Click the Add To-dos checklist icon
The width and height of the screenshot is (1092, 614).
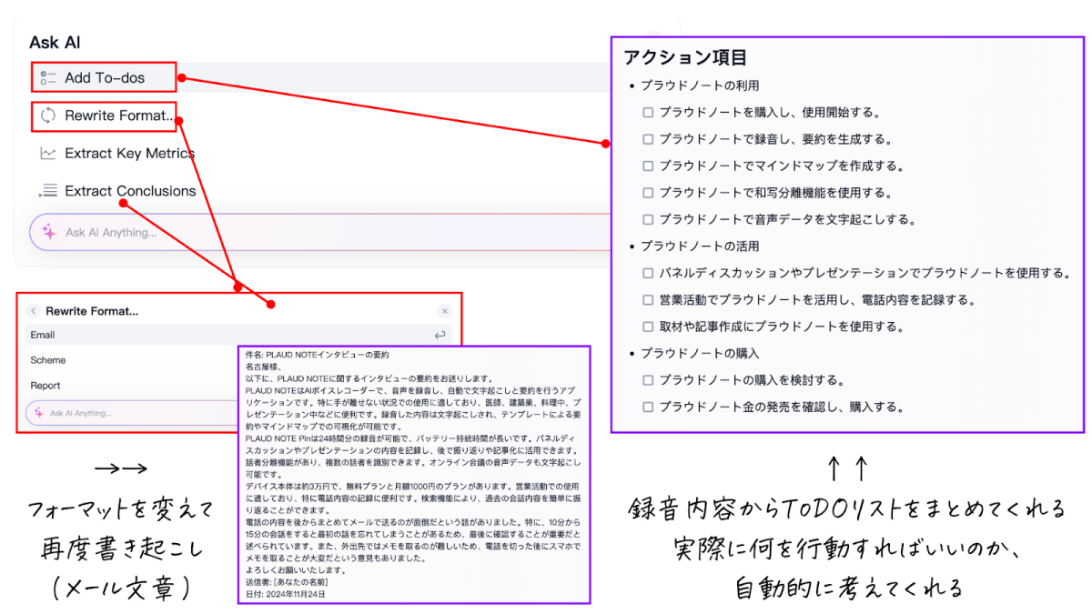pos(48,78)
